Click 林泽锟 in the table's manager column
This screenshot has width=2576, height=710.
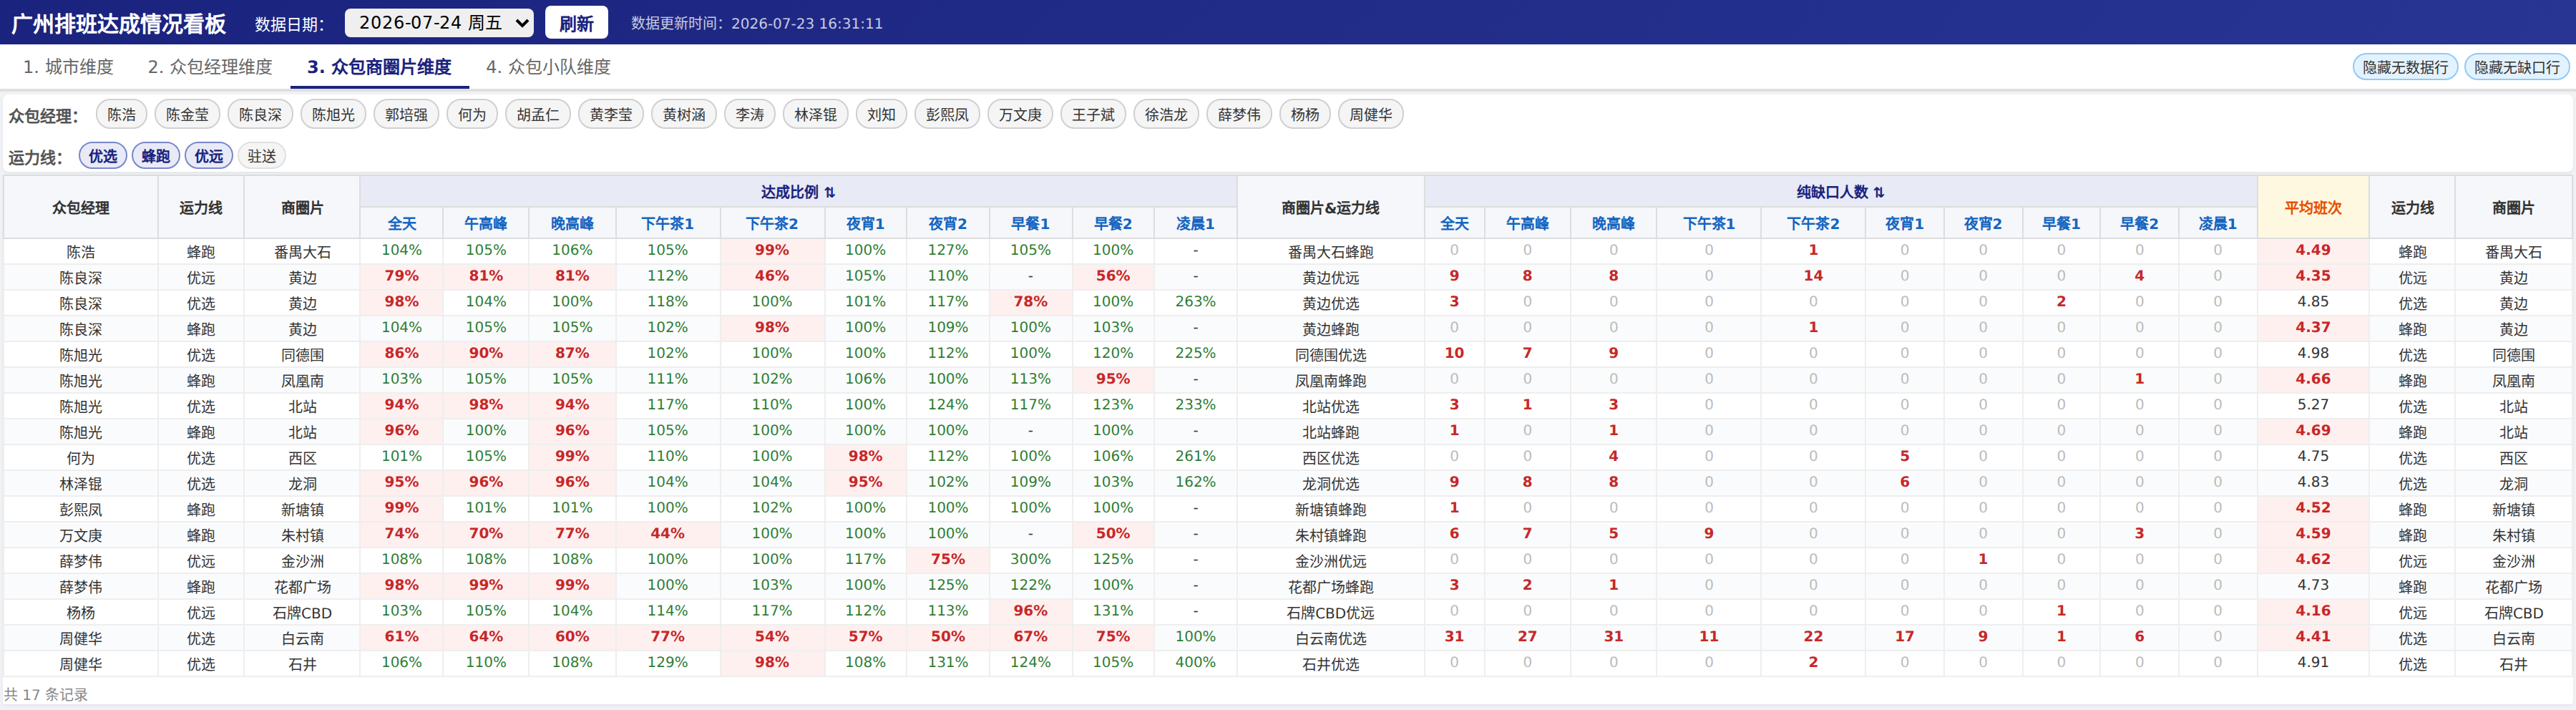tap(81, 484)
